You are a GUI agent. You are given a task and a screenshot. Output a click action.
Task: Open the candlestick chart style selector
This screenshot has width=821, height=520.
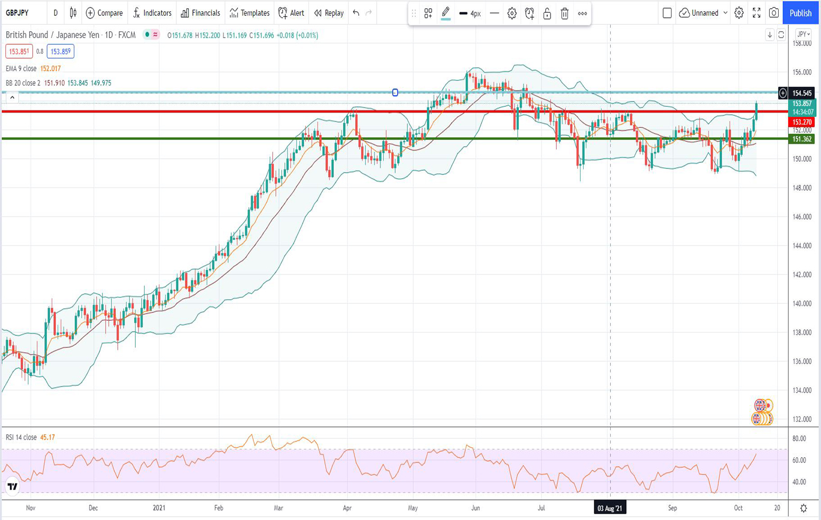[x=73, y=13]
